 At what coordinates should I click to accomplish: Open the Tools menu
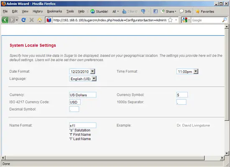70,11
